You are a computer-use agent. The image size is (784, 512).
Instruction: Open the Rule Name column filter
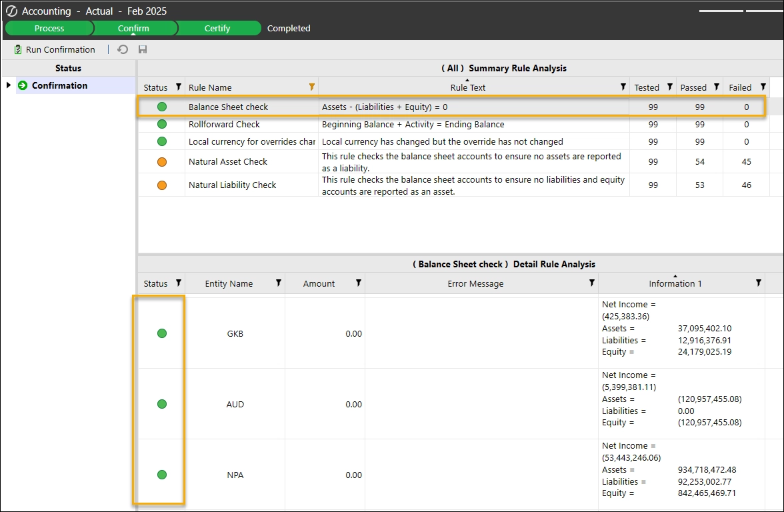tap(311, 87)
